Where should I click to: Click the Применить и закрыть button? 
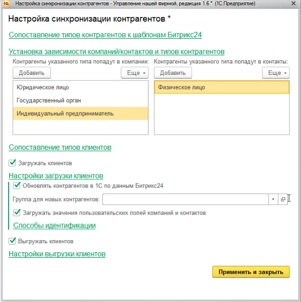251,272
